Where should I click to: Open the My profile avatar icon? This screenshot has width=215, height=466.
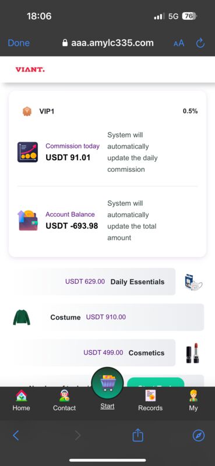pyautogui.click(x=193, y=396)
